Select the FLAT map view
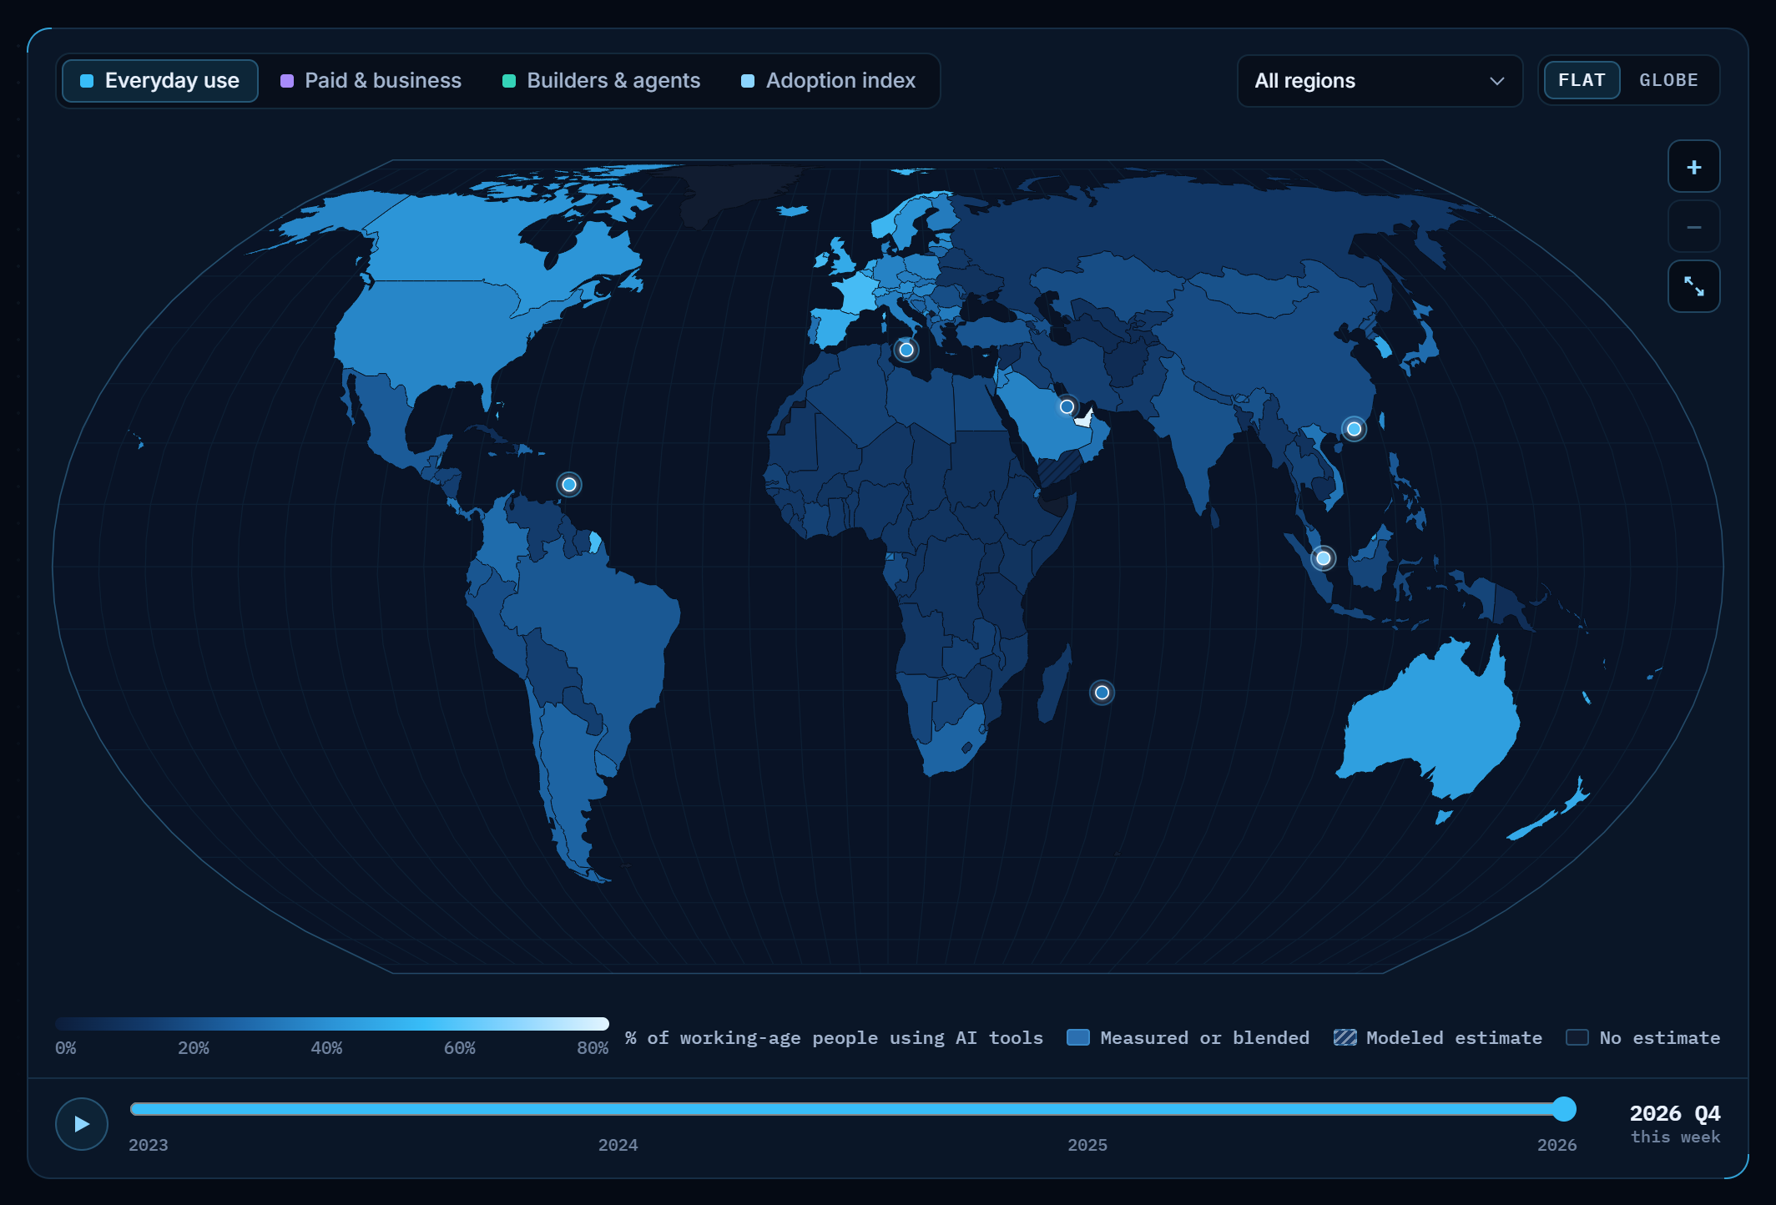This screenshot has height=1205, width=1776. pyautogui.click(x=1582, y=81)
